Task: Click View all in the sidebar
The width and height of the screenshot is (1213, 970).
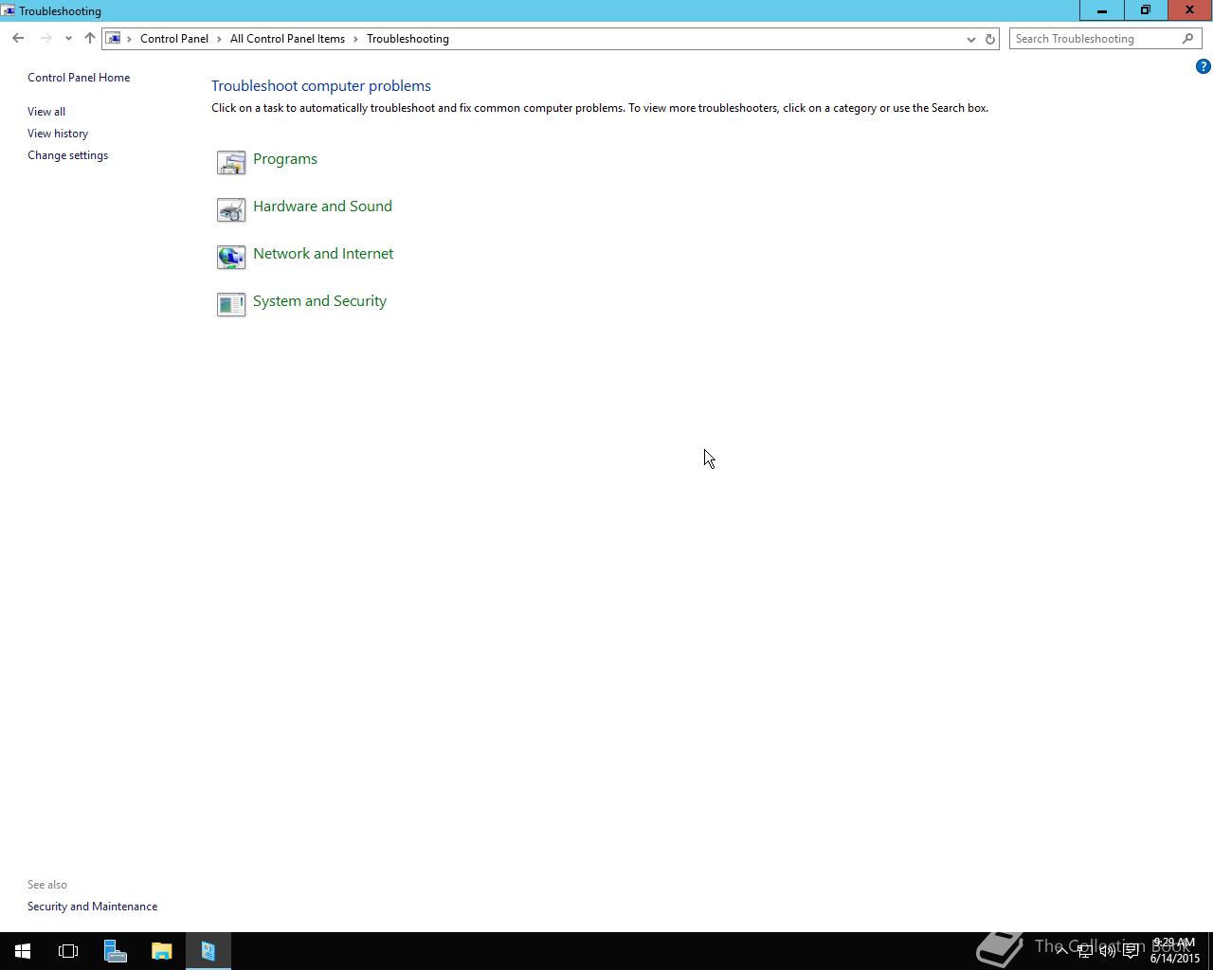Action: (x=46, y=112)
